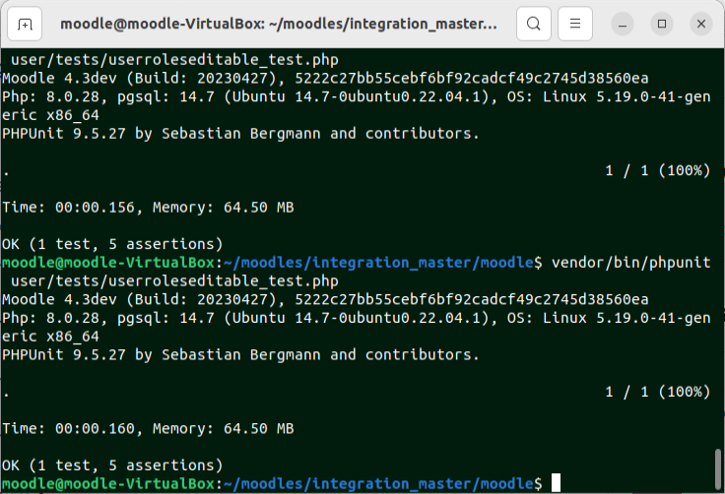Click the 'Time: 00:00.160' line
The width and height of the screenshot is (725, 494).
click(148, 429)
